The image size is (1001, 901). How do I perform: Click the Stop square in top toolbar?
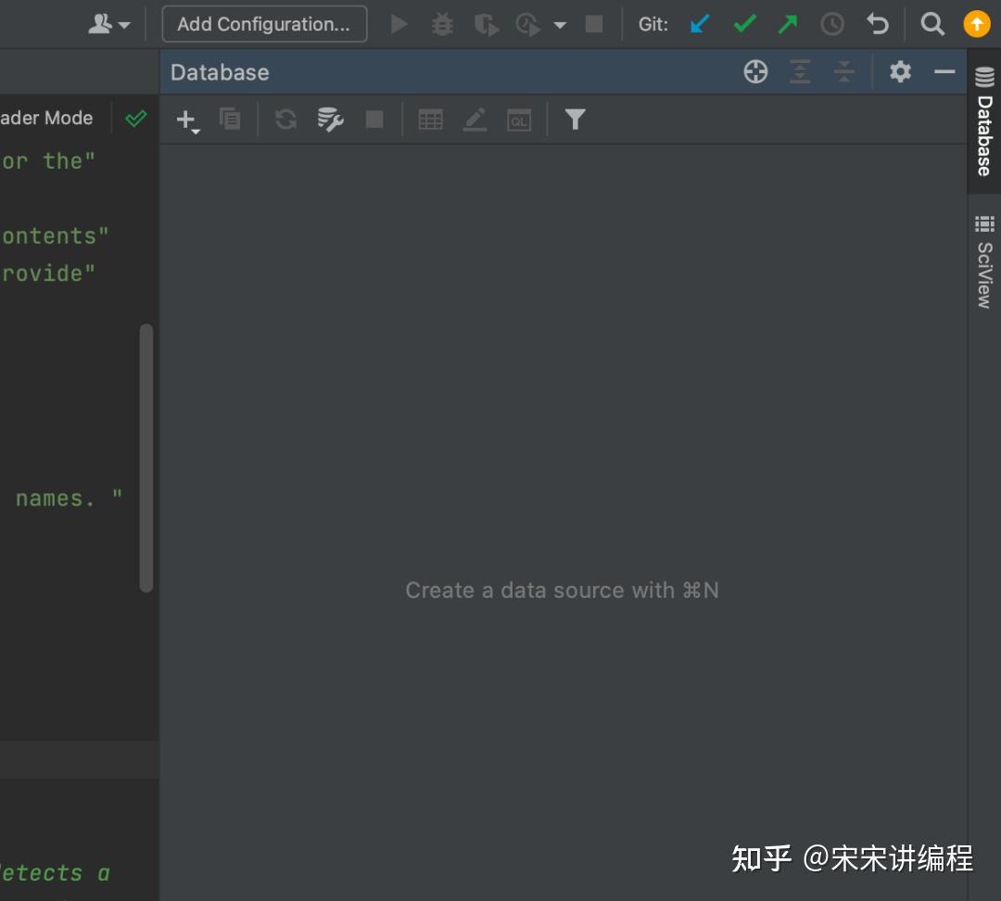pos(594,24)
